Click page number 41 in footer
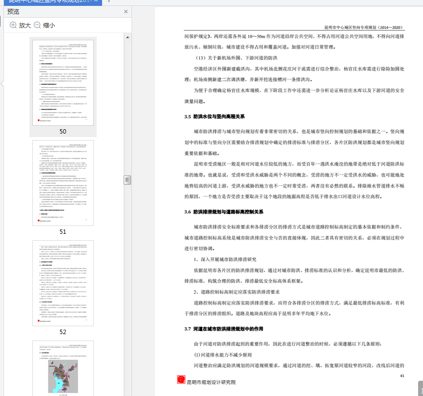Screen dimensions: 423x396 point(402,376)
